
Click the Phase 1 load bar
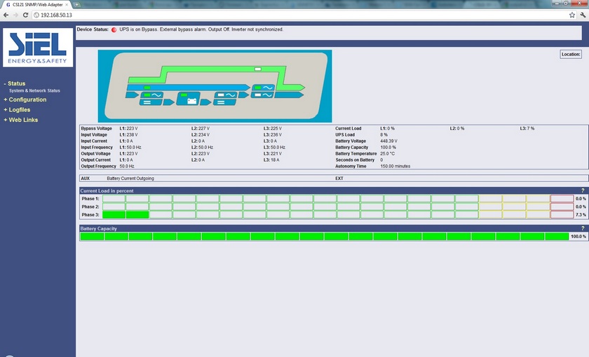[338, 198]
